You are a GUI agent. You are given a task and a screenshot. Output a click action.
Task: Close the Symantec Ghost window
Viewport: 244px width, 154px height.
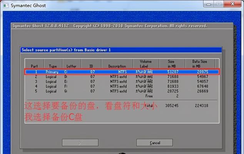232,4
